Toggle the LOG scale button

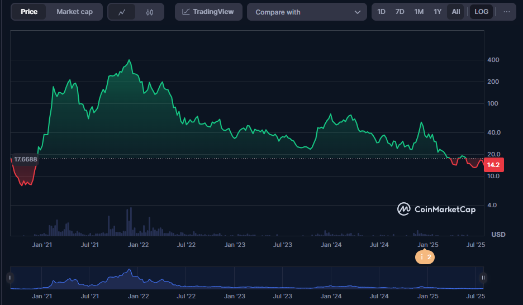coord(481,12)
